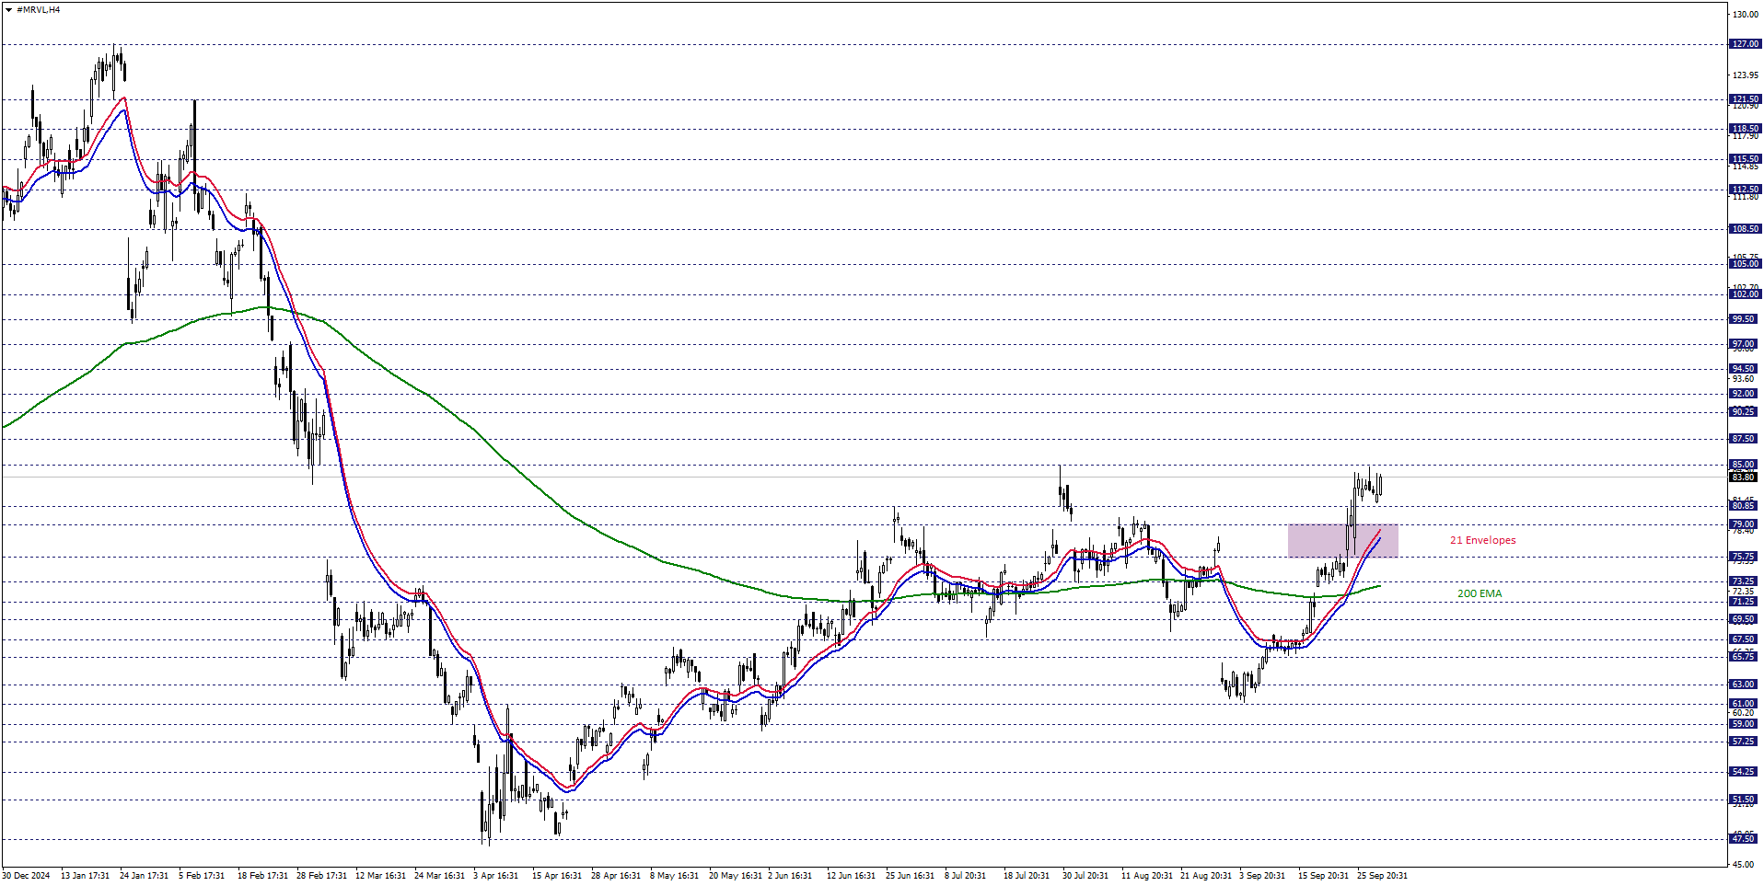Select the 80.85 price level label
The width and height of the screenshot is (1764, 886).
(1746, 506)
